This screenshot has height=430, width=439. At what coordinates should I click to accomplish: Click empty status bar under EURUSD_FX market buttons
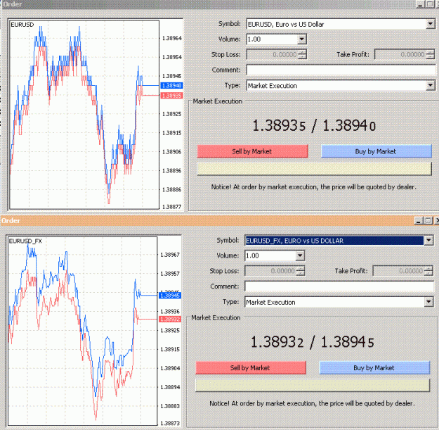tap(313, 386)
